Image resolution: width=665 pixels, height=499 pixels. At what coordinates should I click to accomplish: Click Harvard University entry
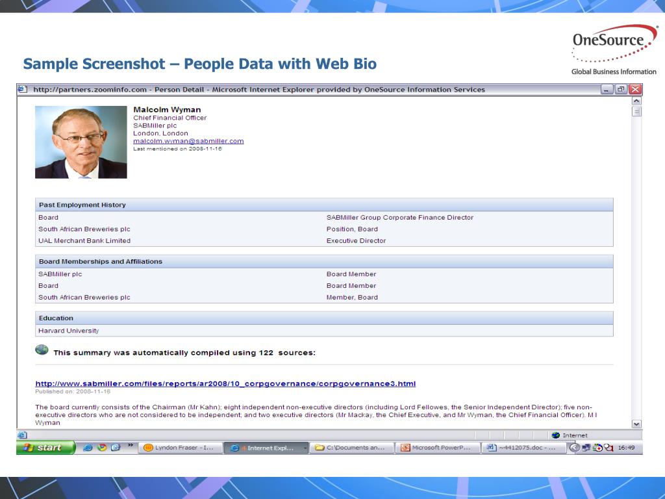tap(68, 331)
